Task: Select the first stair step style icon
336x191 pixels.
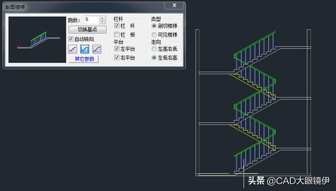Action: coord(72,49)
